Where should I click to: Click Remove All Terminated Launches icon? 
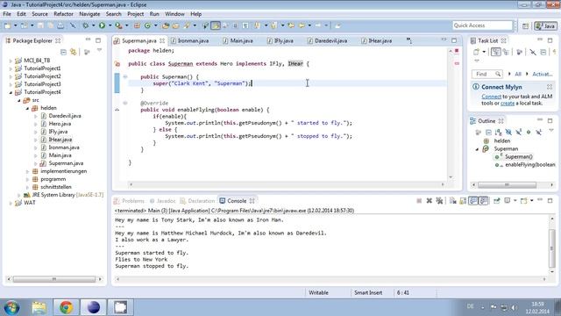pyautogui.click(x=439, y=201)
